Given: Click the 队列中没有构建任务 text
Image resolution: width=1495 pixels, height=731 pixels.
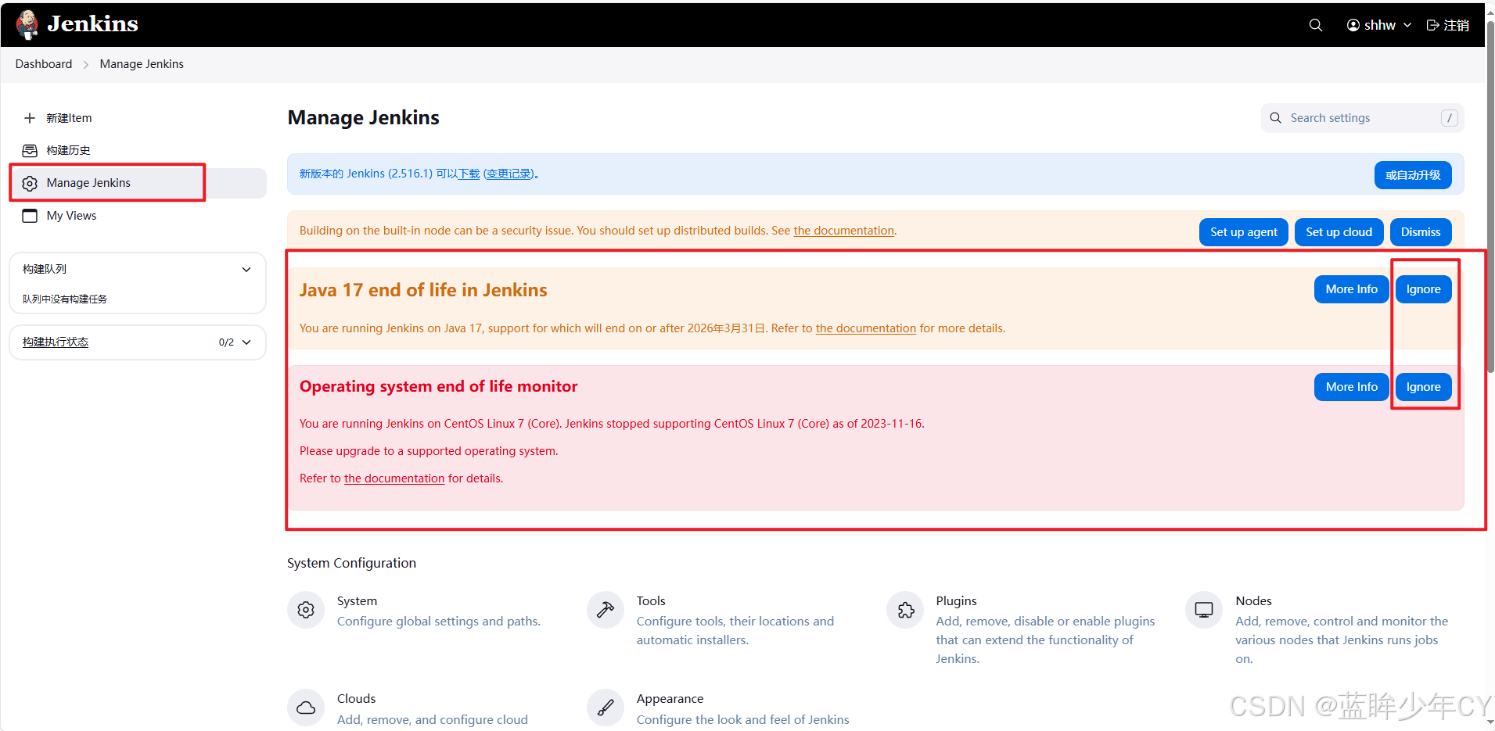Looking at the screenshot, I should point(65,299).
